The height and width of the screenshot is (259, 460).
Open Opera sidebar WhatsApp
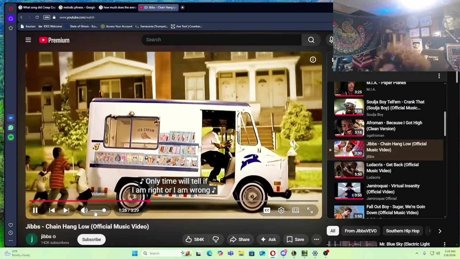click(11, 128)
